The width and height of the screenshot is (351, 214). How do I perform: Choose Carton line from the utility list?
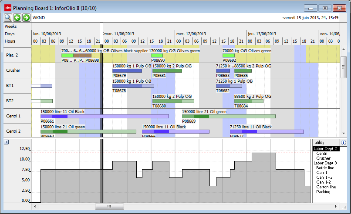(326, 187)
